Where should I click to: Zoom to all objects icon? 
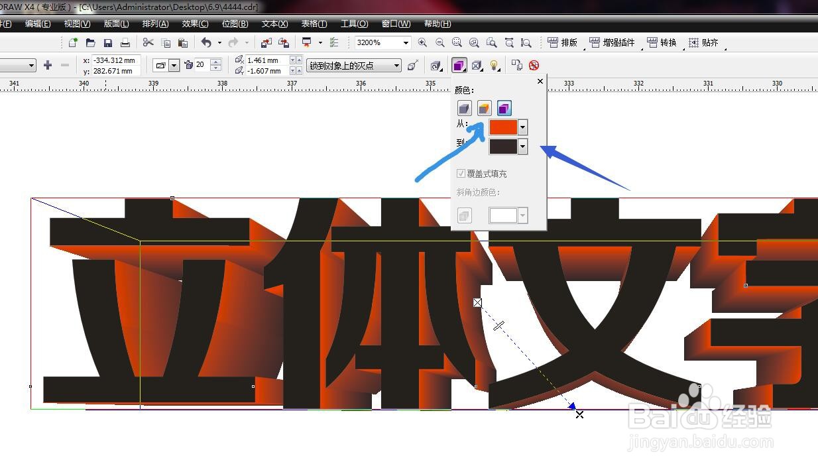tap(474, 42)
